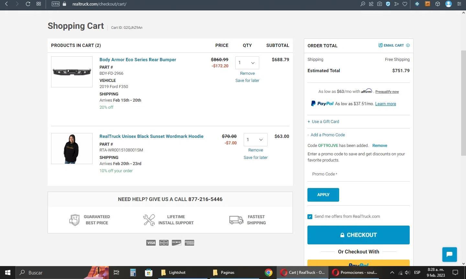Image resolution: width=466 pixels, height=279 pixels.
Task: Collapse Add a Promo Code section
Action: click(x=326, y=135)
